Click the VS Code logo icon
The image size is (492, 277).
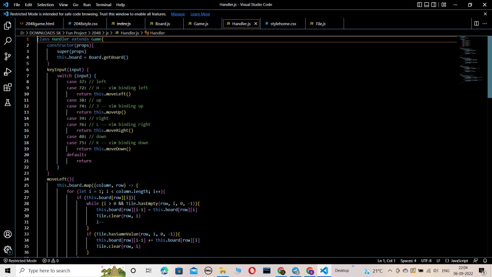(x=5, y=5)
